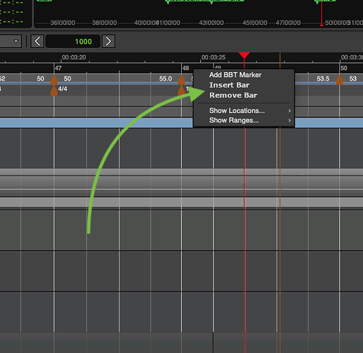The image size is (363, 353).
Task: Open the Show Locations... menu entry
Action: pyautogui.click(x=244, y=111)
